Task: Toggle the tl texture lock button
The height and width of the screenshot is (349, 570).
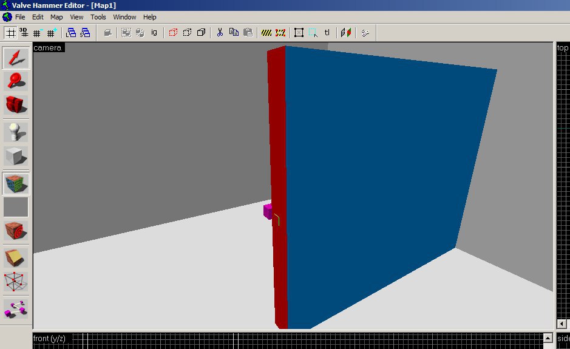Action: [x=327, y=33]
